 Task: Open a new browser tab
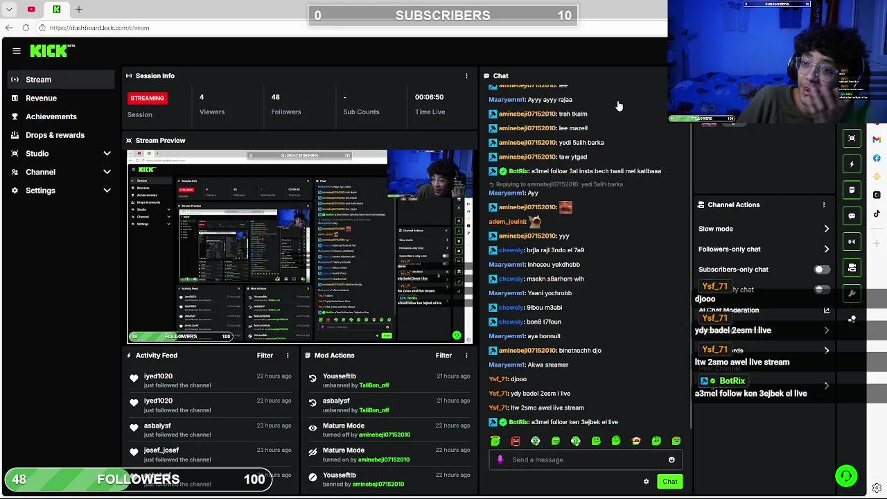(x=79, y=9)
